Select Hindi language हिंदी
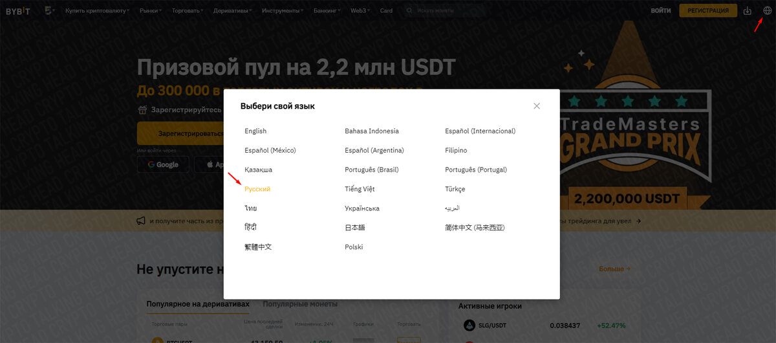 (x=251, y=227)
